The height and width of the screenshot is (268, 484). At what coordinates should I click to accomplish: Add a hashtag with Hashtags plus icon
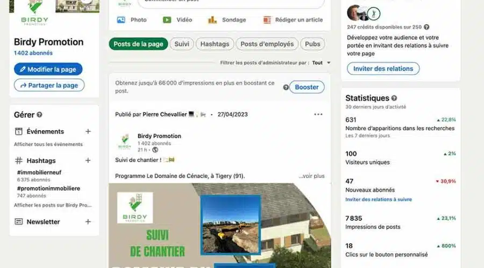pos(88,160)
